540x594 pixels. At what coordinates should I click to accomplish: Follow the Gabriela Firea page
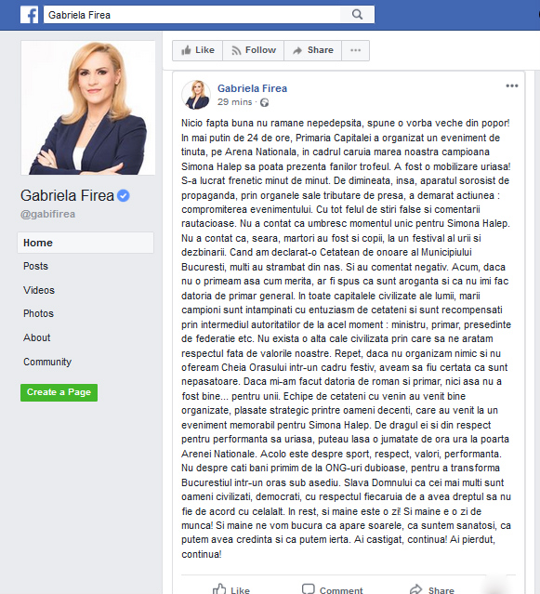click(x=253, y=50)
